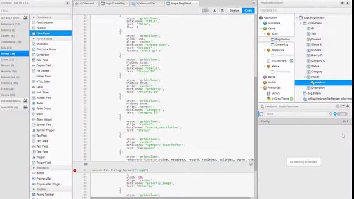354x199 pixels.
Task: Switch to the bugs.CreateBug tab
Action: (x=114, y=3)
